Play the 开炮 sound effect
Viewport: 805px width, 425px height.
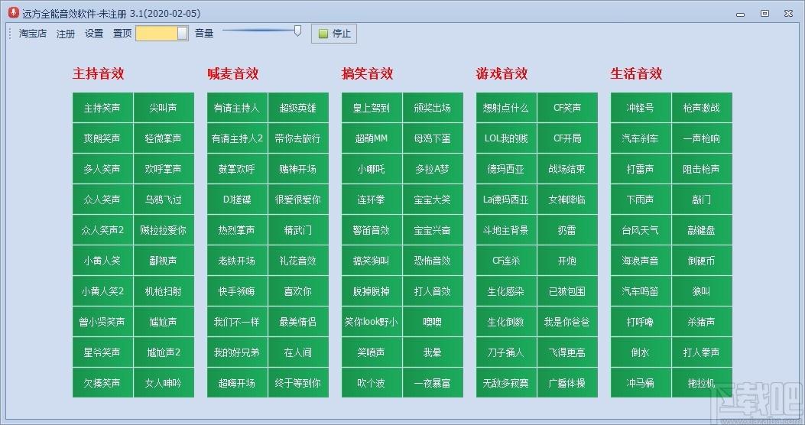click(x=567, y=260)
